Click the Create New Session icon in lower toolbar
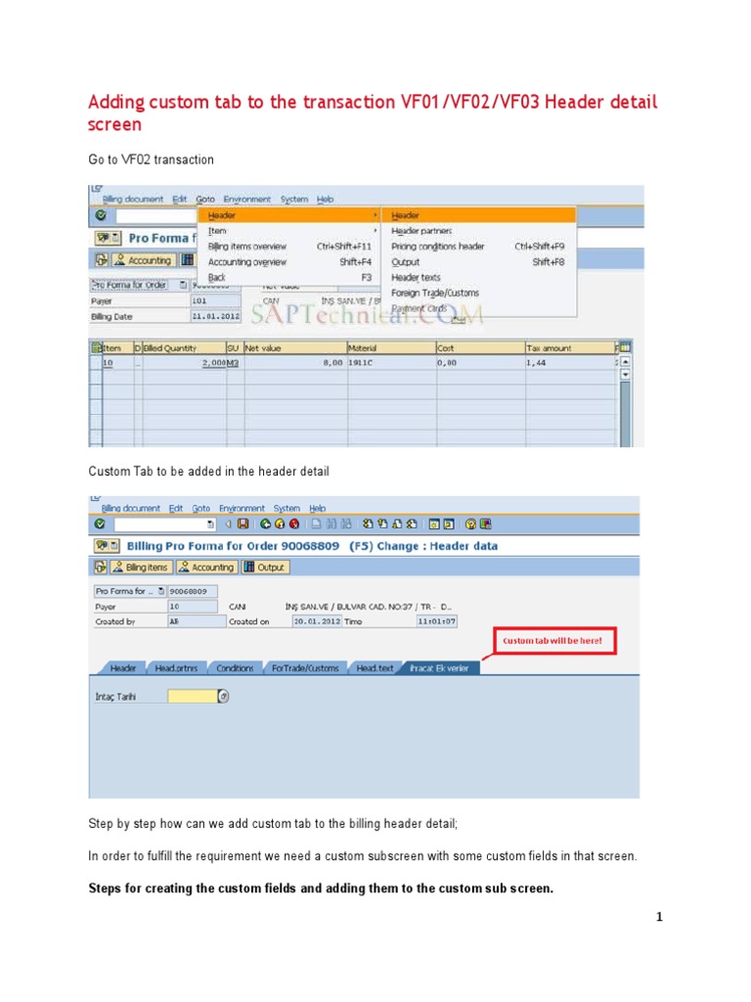Screen dimensions: 751x1002 click(x=434, y=524)
